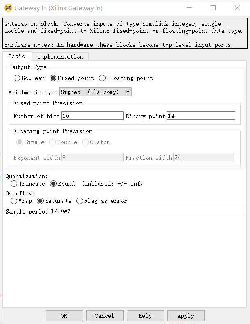Set quantization to Truncate
The image size is (250, 324).
point(14,184)
